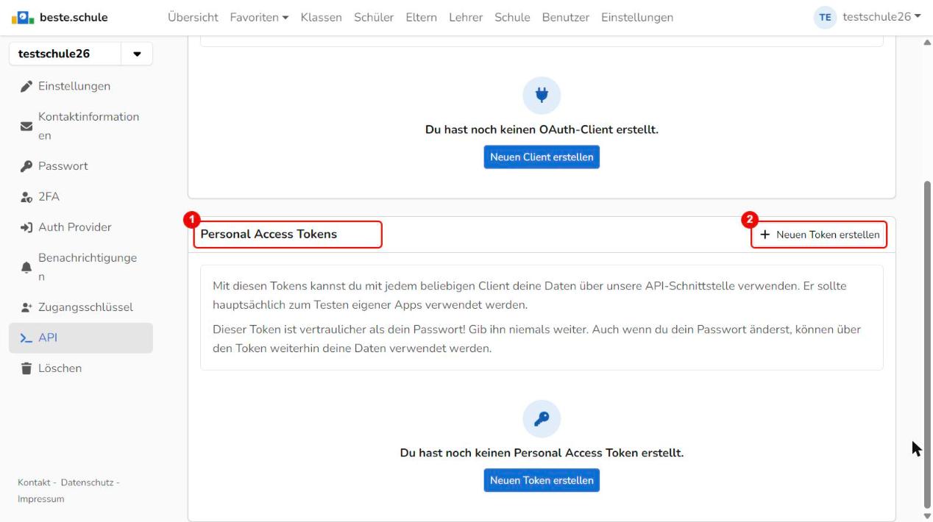Click the blue Neuen Token erstellen button
Viewport: 933px width, 522px height.
click(x=542, y=481)
